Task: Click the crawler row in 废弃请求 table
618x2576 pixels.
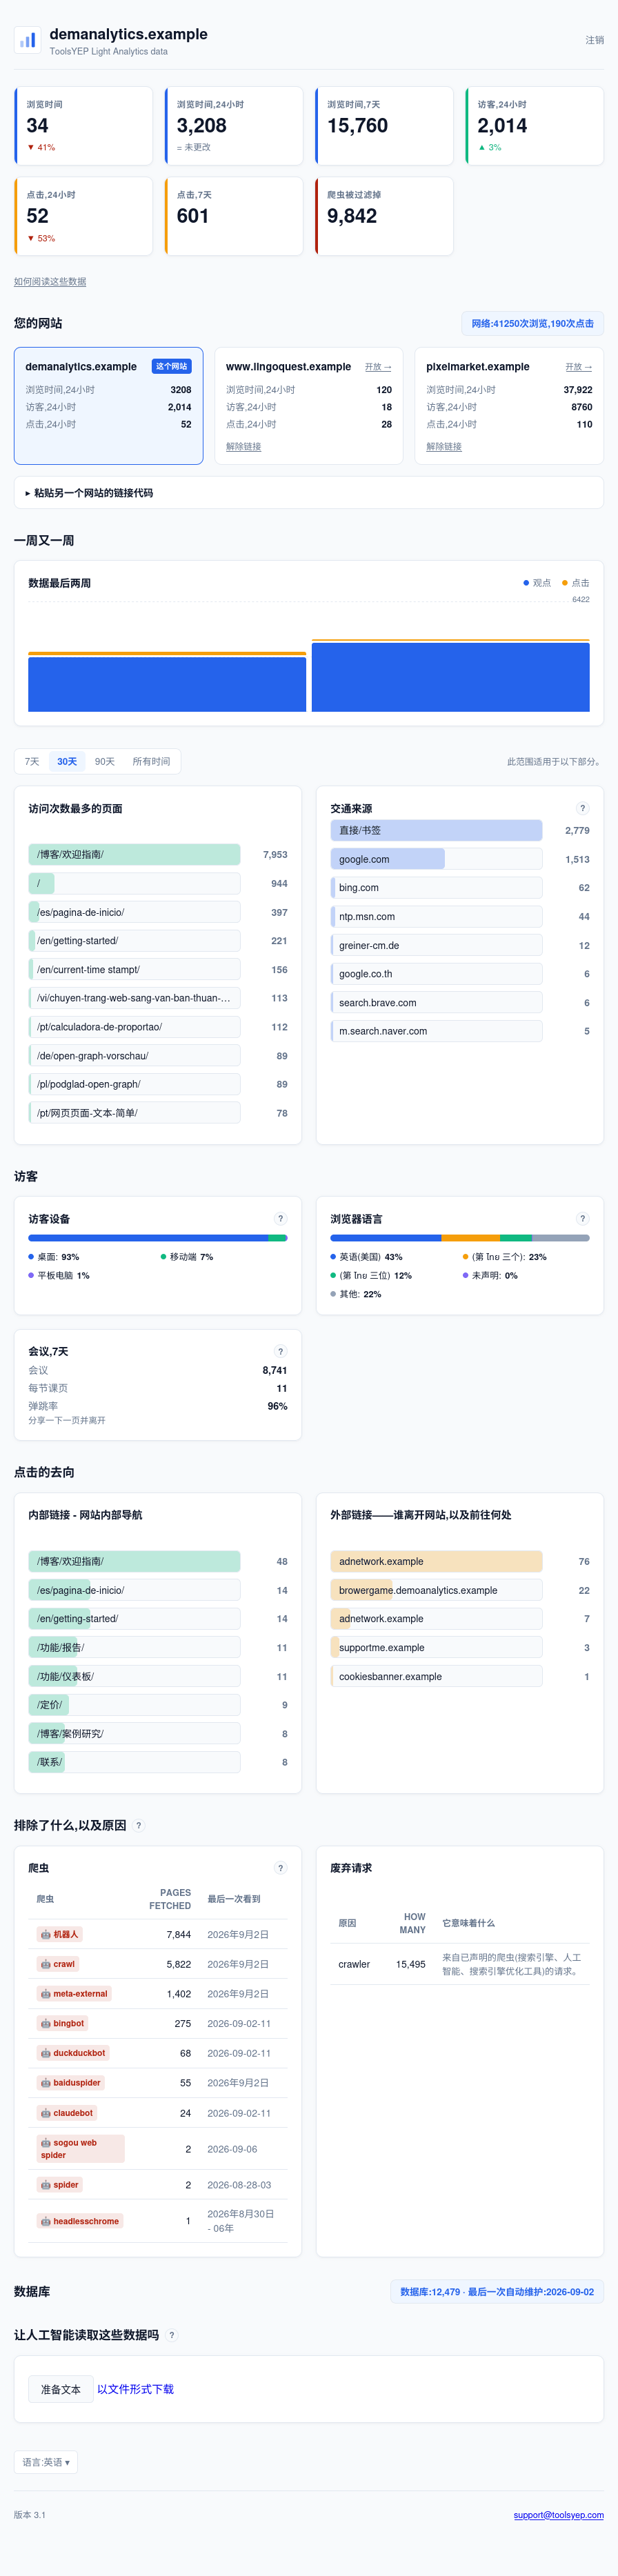Action: (x=460, y=1964)
